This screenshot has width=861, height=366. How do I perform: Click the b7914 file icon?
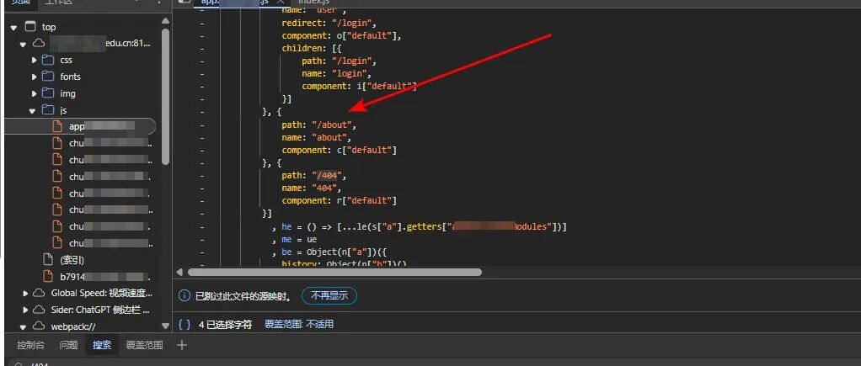(48, 276)
